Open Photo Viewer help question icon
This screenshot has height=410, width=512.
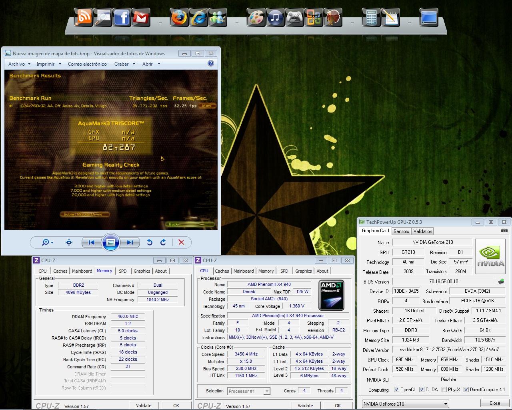tap(211, 63)
